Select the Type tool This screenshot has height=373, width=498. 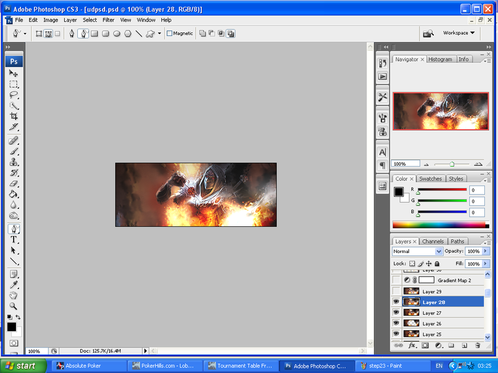(13, 240)
